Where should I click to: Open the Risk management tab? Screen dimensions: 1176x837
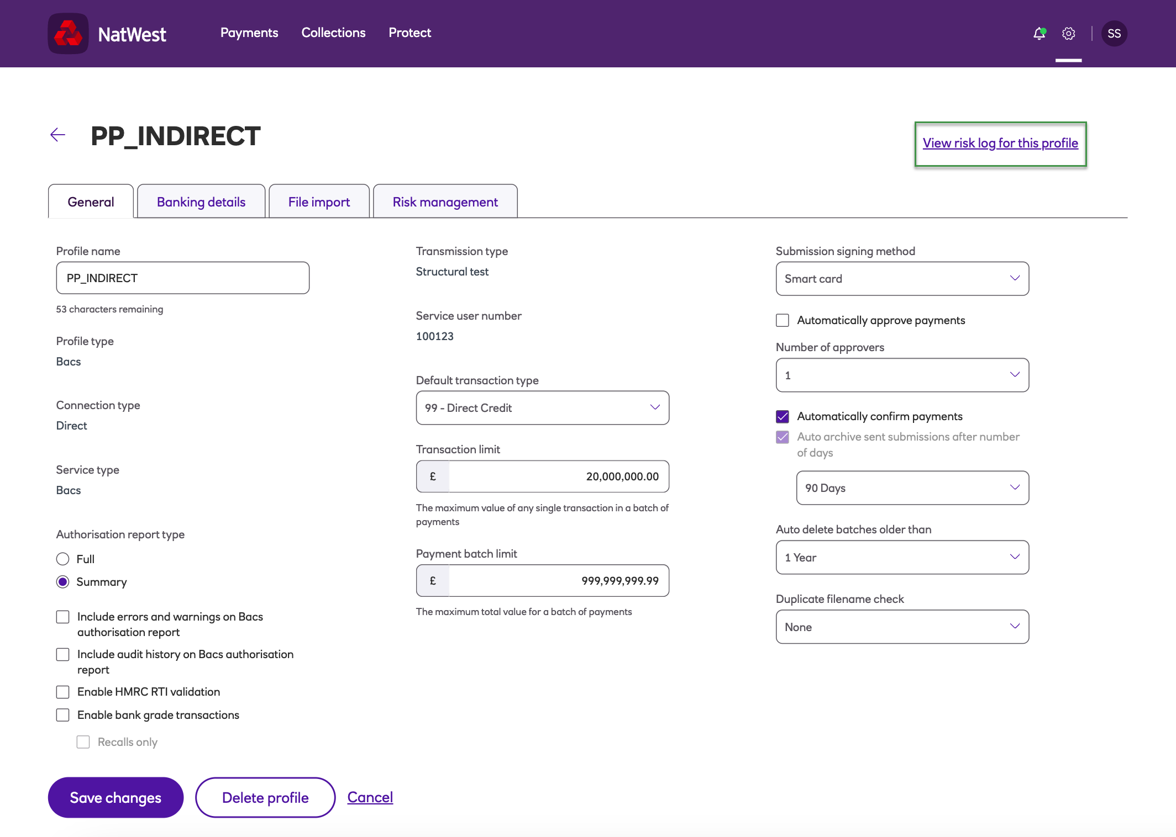pyautogui.click(x=445, y=202)
